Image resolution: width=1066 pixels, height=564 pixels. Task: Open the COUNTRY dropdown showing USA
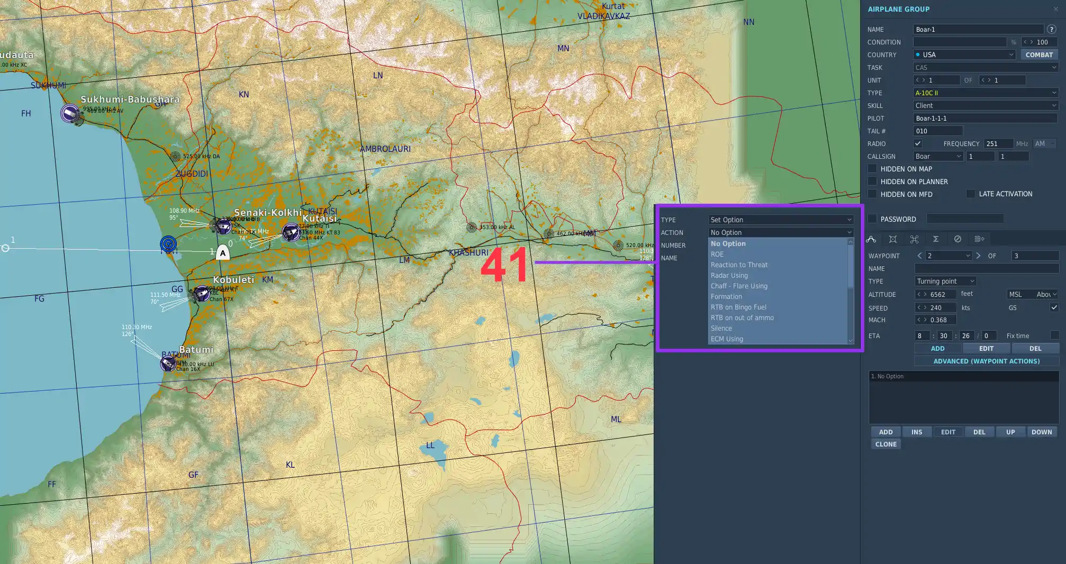pyautogui.click(x=964, y=54)
